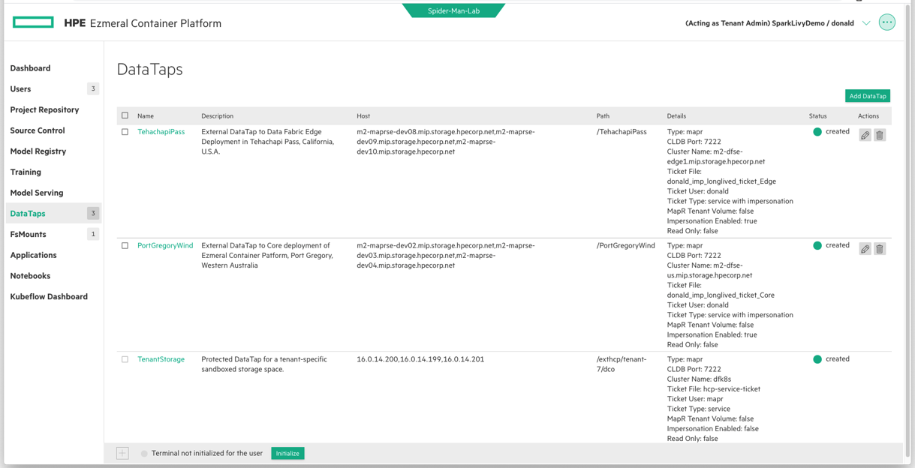Navigate to Source Control
The image size is (915, 468).
click(x=38, y=130)
